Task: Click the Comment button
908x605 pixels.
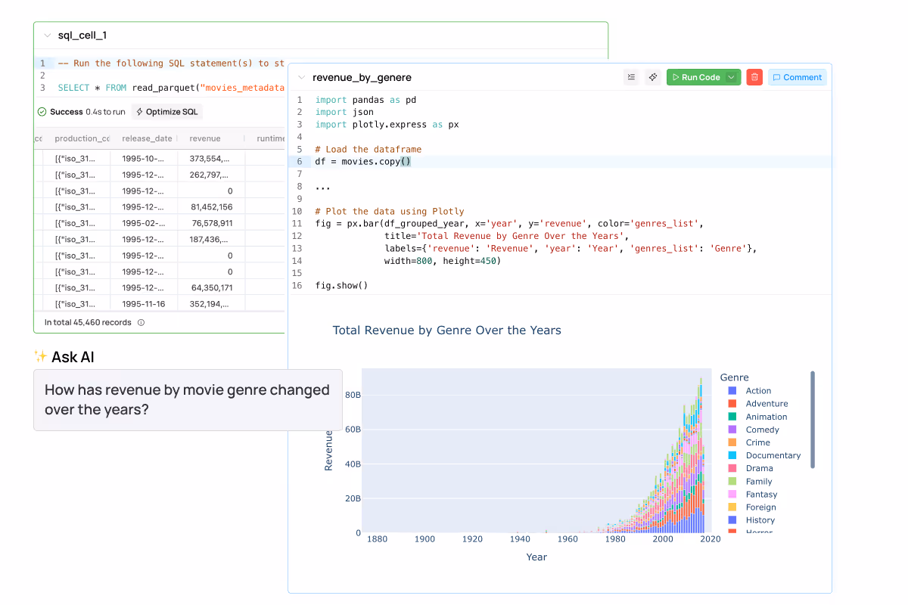Action: pyautogui.click(x=797, y=77)
